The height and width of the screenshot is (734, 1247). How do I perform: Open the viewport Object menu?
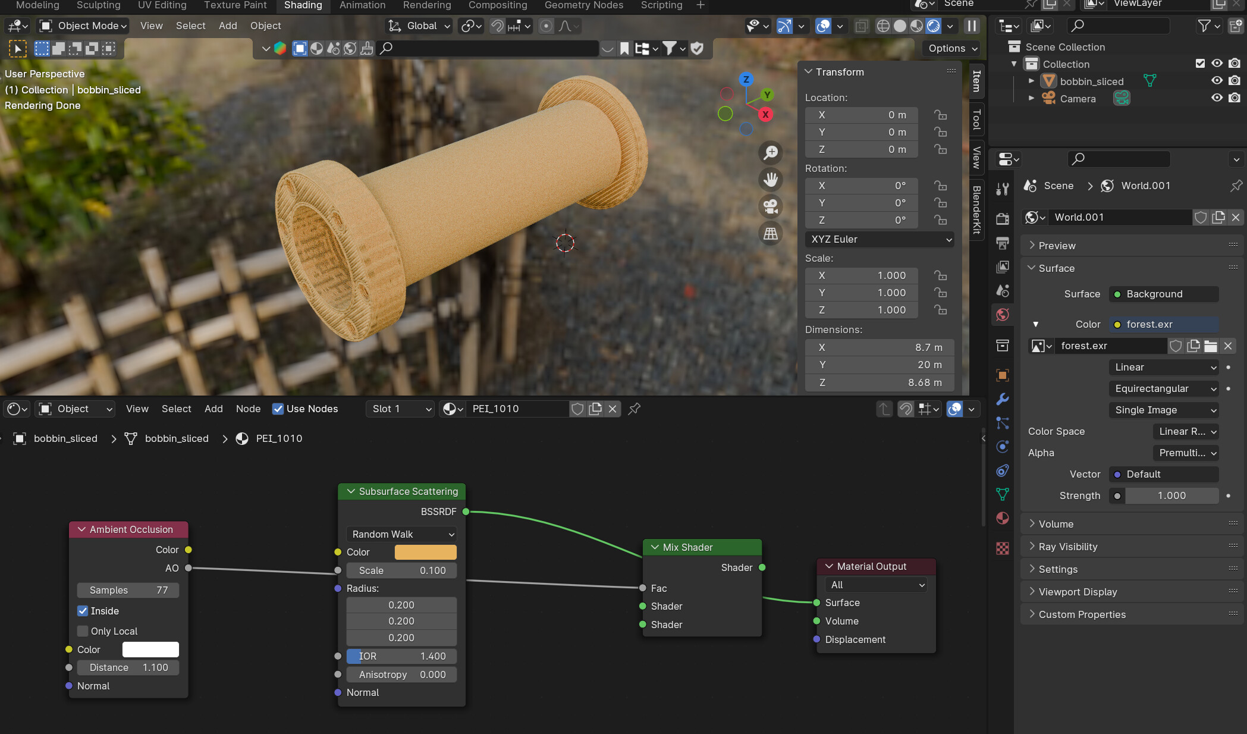tap(265, 26)
